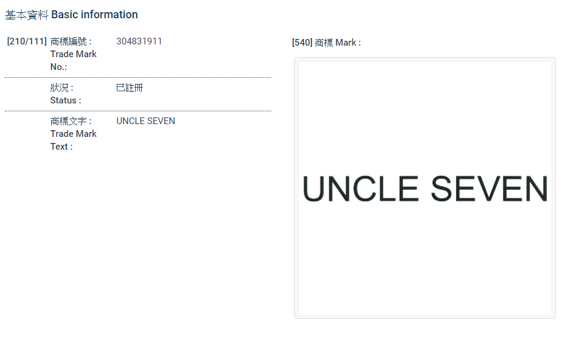
Task: Click the word SEVEN in the mark image
Action: (x=490, y=189)
